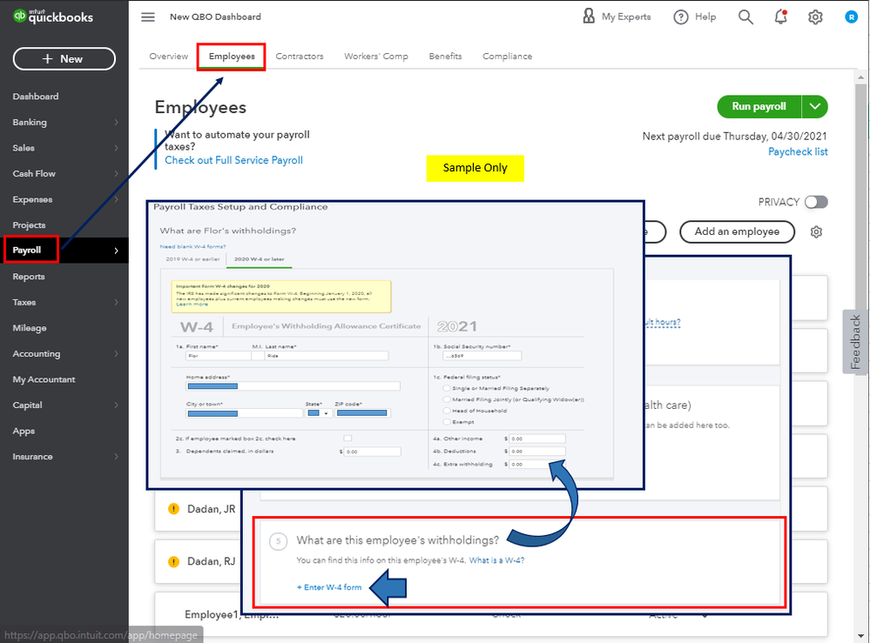This screenshot has width=870, height=643.
Task: Switch to the Benefits tab
Action: [x=445, y=56]
